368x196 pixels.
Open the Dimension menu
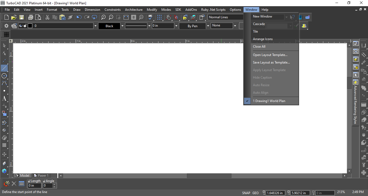(92, 10)
